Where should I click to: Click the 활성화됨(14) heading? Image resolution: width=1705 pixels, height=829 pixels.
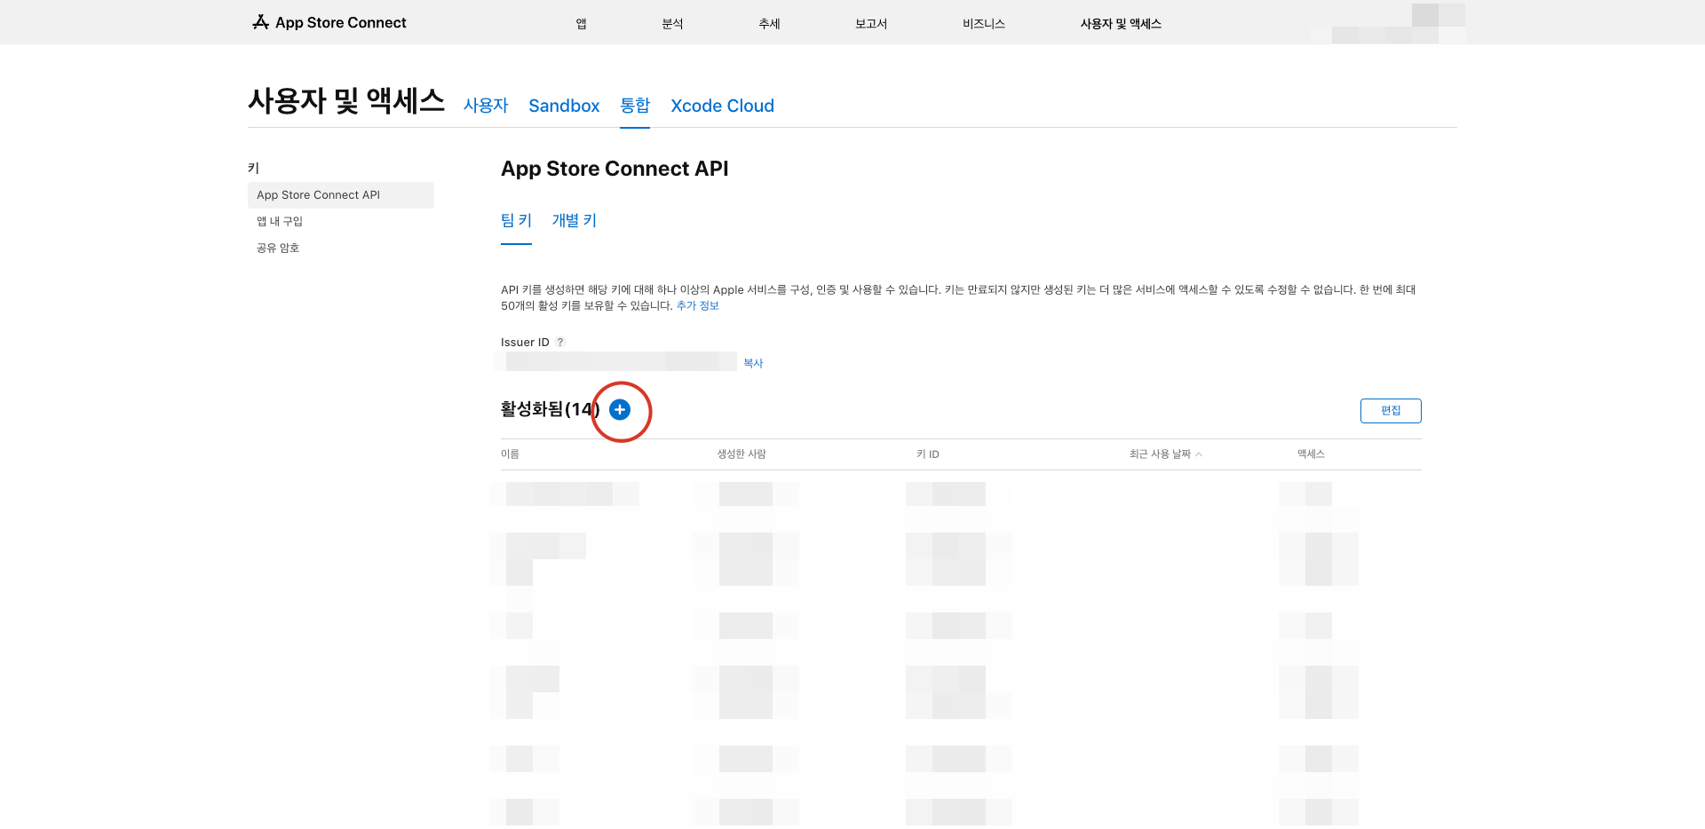click(x=551, y=409)
